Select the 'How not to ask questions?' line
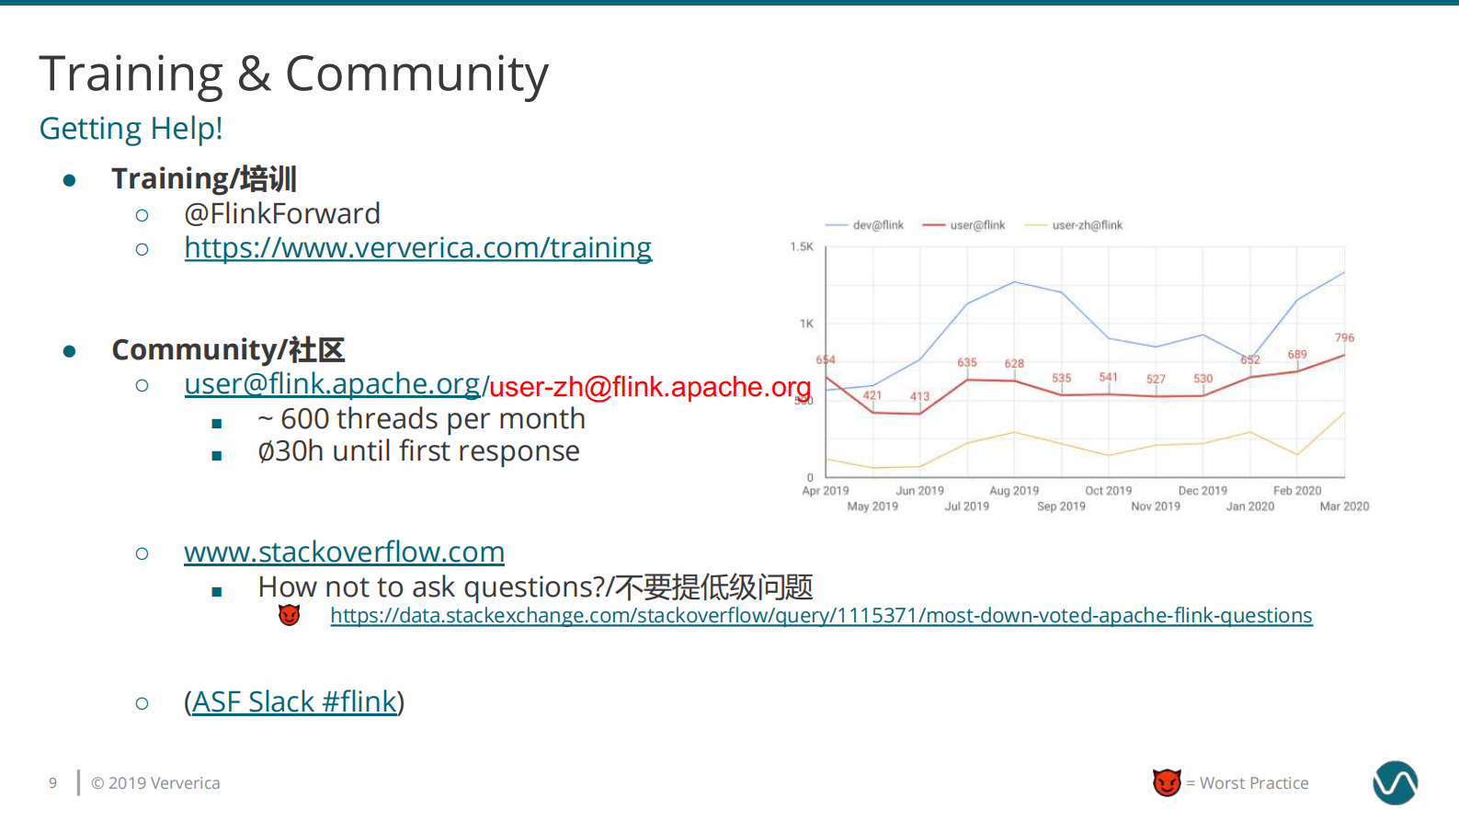 (535, 587)
